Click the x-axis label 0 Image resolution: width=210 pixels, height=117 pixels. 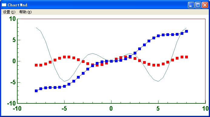111,109
